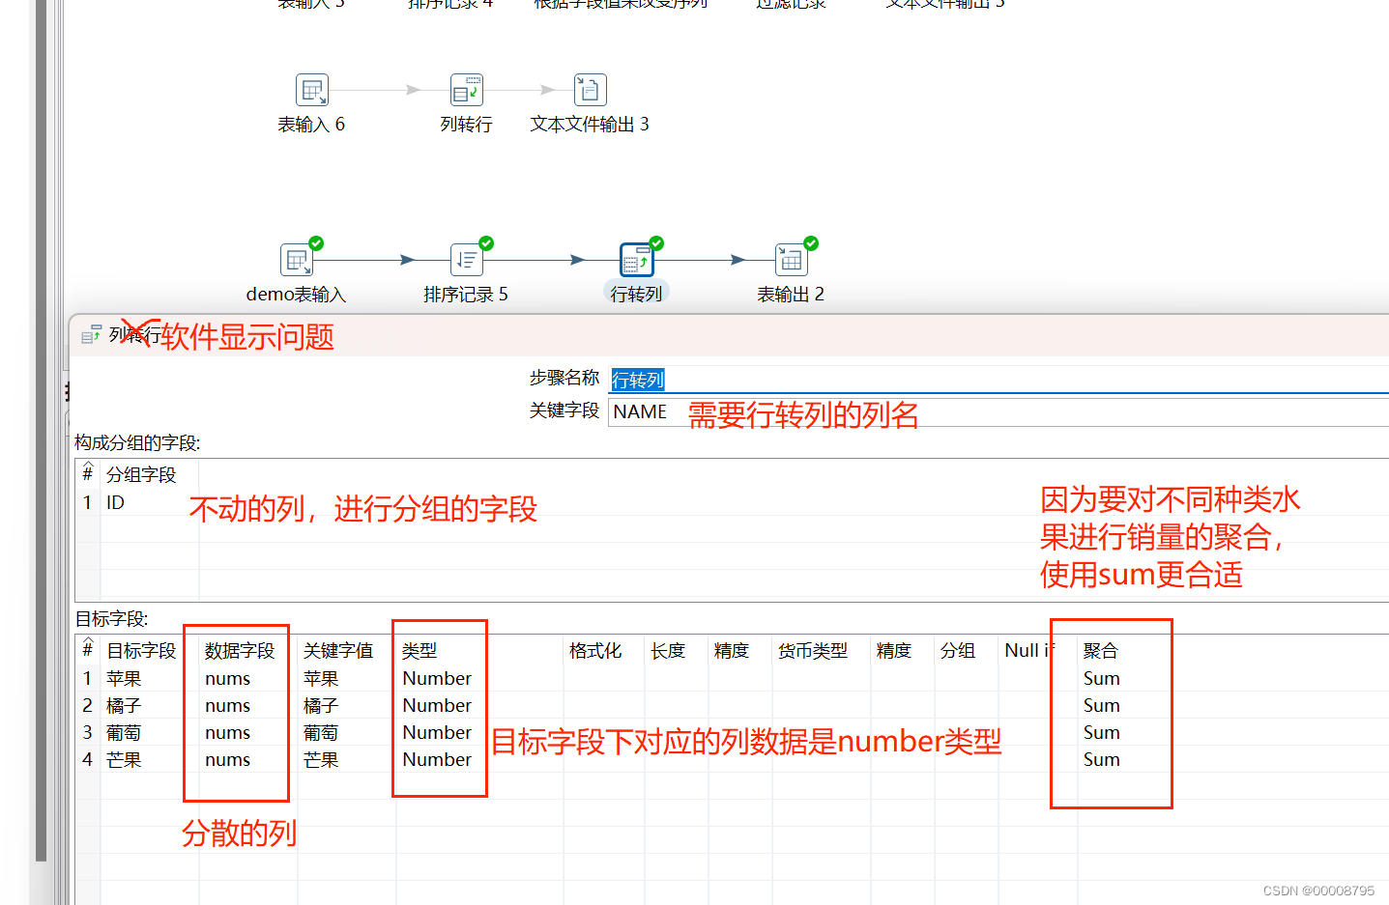
Task: Click the Sum aggregation cell in 苹果 row
Action: point(1102,678)
